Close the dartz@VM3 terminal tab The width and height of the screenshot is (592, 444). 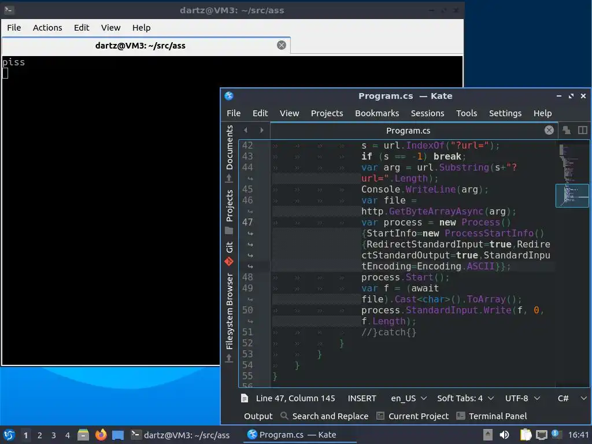(282, 45)
